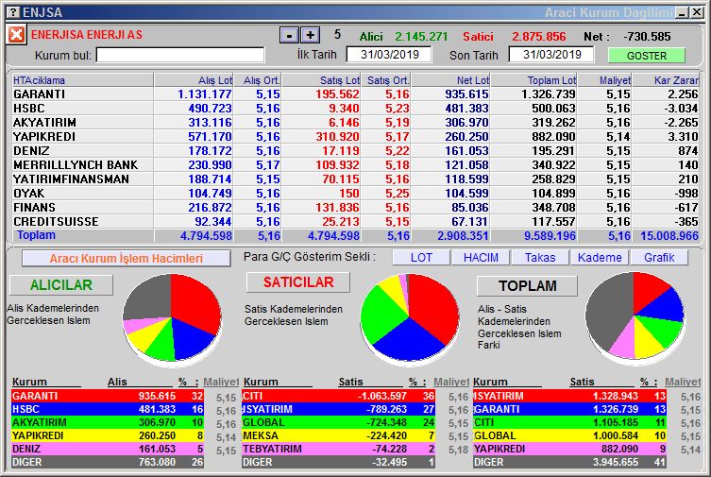Click DIGER row with -32.495 in sellers list
The image size is (711, 477).
tap(339, 462)
